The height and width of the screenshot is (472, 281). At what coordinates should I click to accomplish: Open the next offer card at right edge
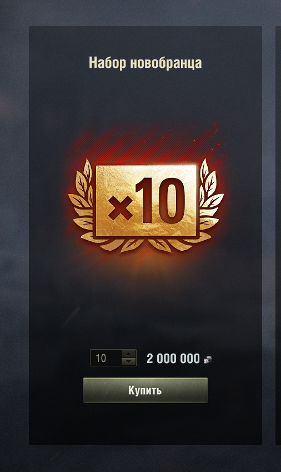pyautogui.click(x=278, y=235)
